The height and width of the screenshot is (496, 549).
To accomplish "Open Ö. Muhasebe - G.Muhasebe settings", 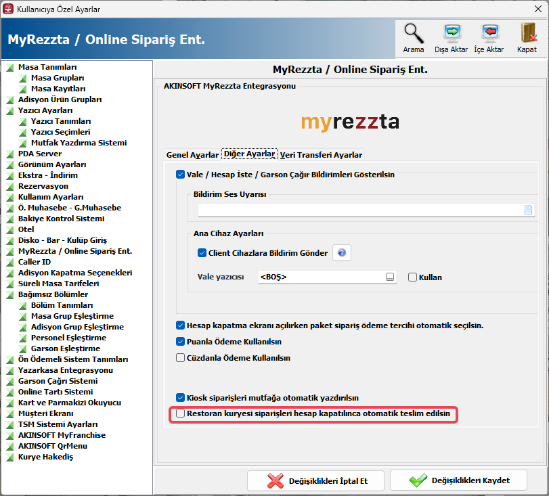I will [x=70, y=208].
